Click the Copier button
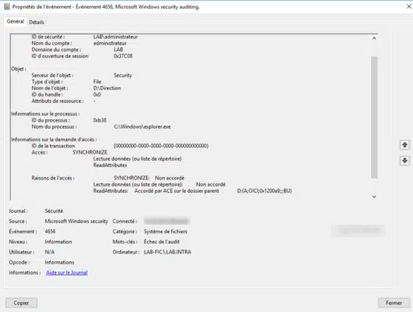The width and height of the screenshot is (413, 312). pos(21,303)
